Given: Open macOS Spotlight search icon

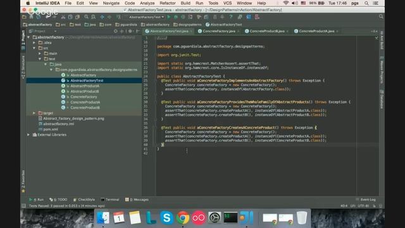Looking at the screenshot, I should (x=366, y=3).
